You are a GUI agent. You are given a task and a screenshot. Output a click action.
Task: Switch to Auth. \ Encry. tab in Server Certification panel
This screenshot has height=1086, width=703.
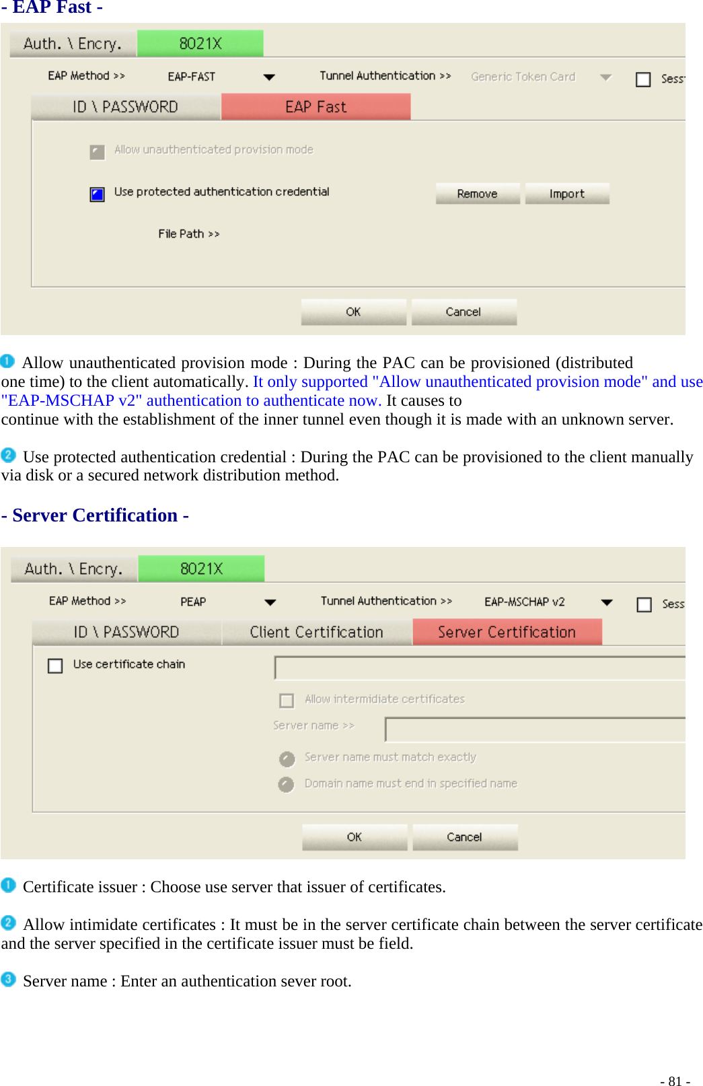(x=74, y=569)
